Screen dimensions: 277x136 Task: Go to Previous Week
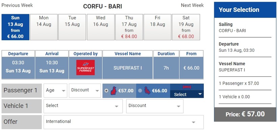[17, 5]
